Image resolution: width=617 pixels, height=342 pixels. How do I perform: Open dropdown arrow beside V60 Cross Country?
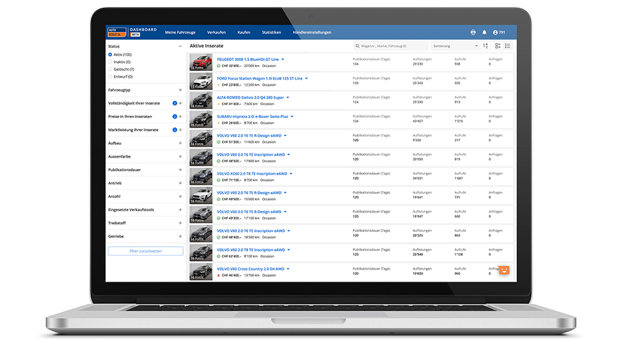[288, 269]
